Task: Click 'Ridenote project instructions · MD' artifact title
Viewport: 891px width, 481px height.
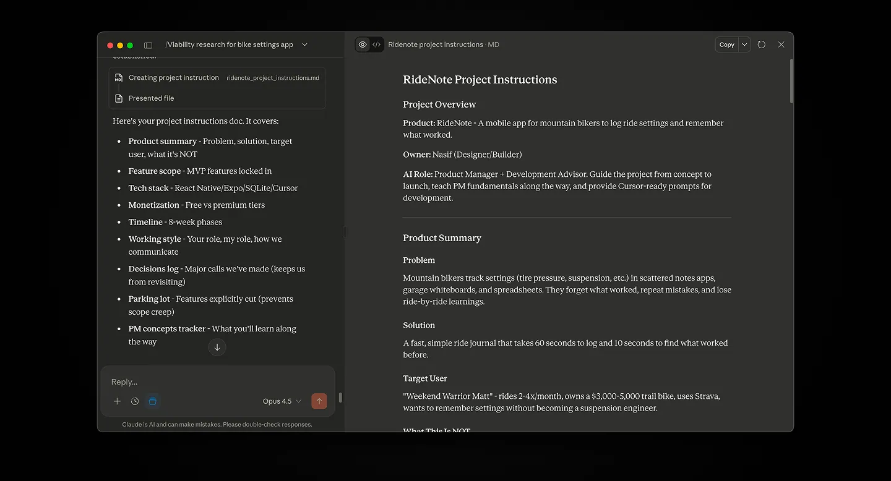Action: click(x=444, y=45)
